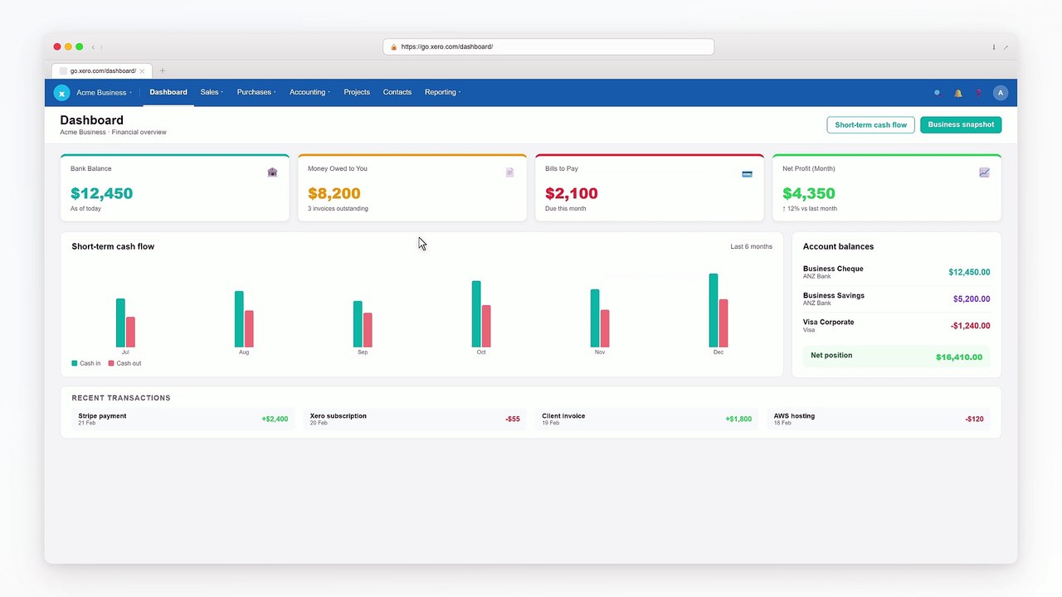Viewport: 1062px width, 597px height.
Task: Click the $2,100 Bills to Pay amount
Action: (x=572, y=193)
